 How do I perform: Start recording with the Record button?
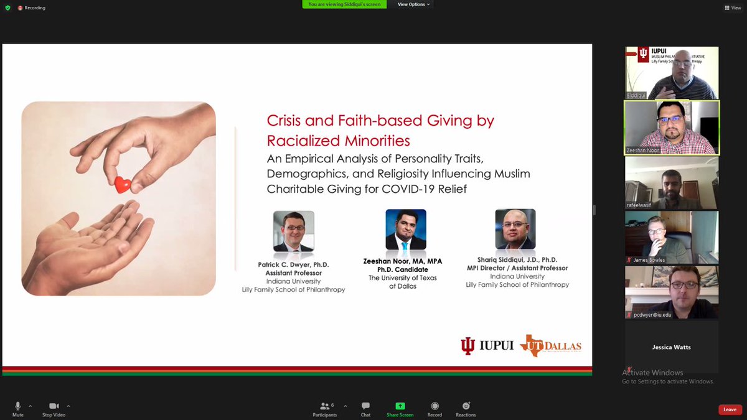(x=435, y=409)
